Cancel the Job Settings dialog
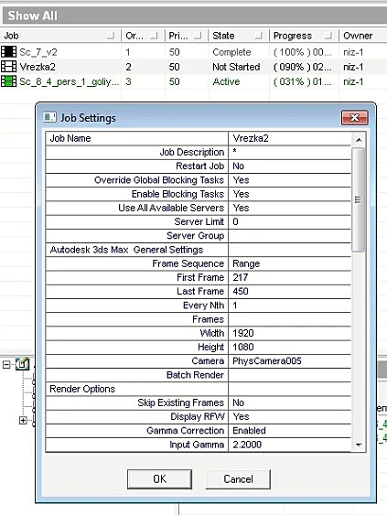The width and height of the screenshot is (387, 515). click(238, 479)
